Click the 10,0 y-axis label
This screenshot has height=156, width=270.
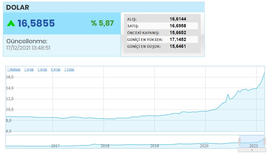[x=10, y=110]
